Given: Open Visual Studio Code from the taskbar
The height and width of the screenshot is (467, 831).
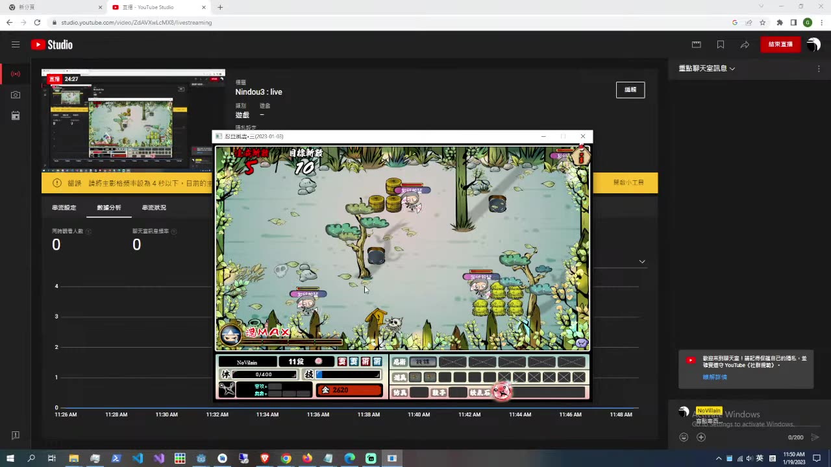Looking at the screenshot, I should (138, 458).
